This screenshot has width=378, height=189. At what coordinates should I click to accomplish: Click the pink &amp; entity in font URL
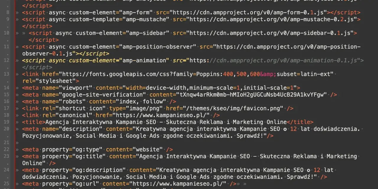[268, 74]
